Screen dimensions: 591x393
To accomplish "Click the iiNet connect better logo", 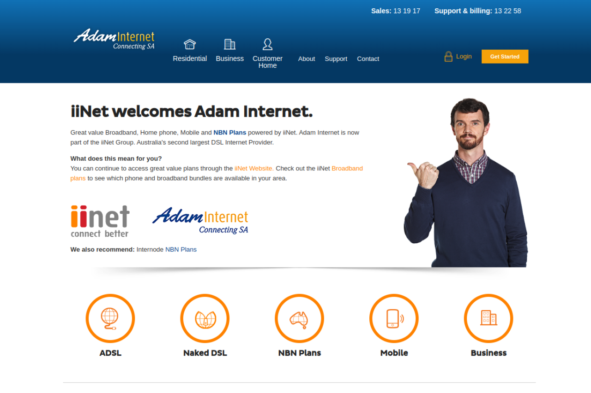I will [100, 221].
